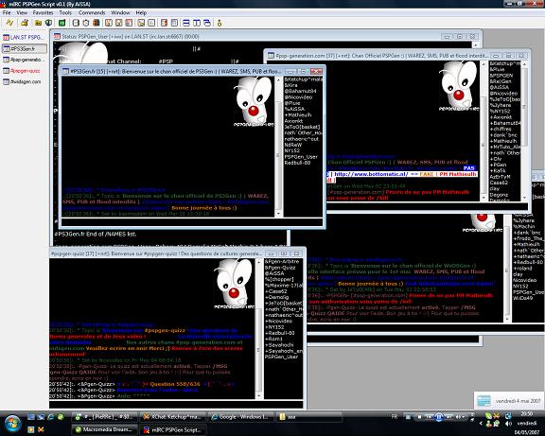Switch to Macromedia Dreamweaver taskbar button
This screenshot has width=545, height=436.
click(105, 429)
